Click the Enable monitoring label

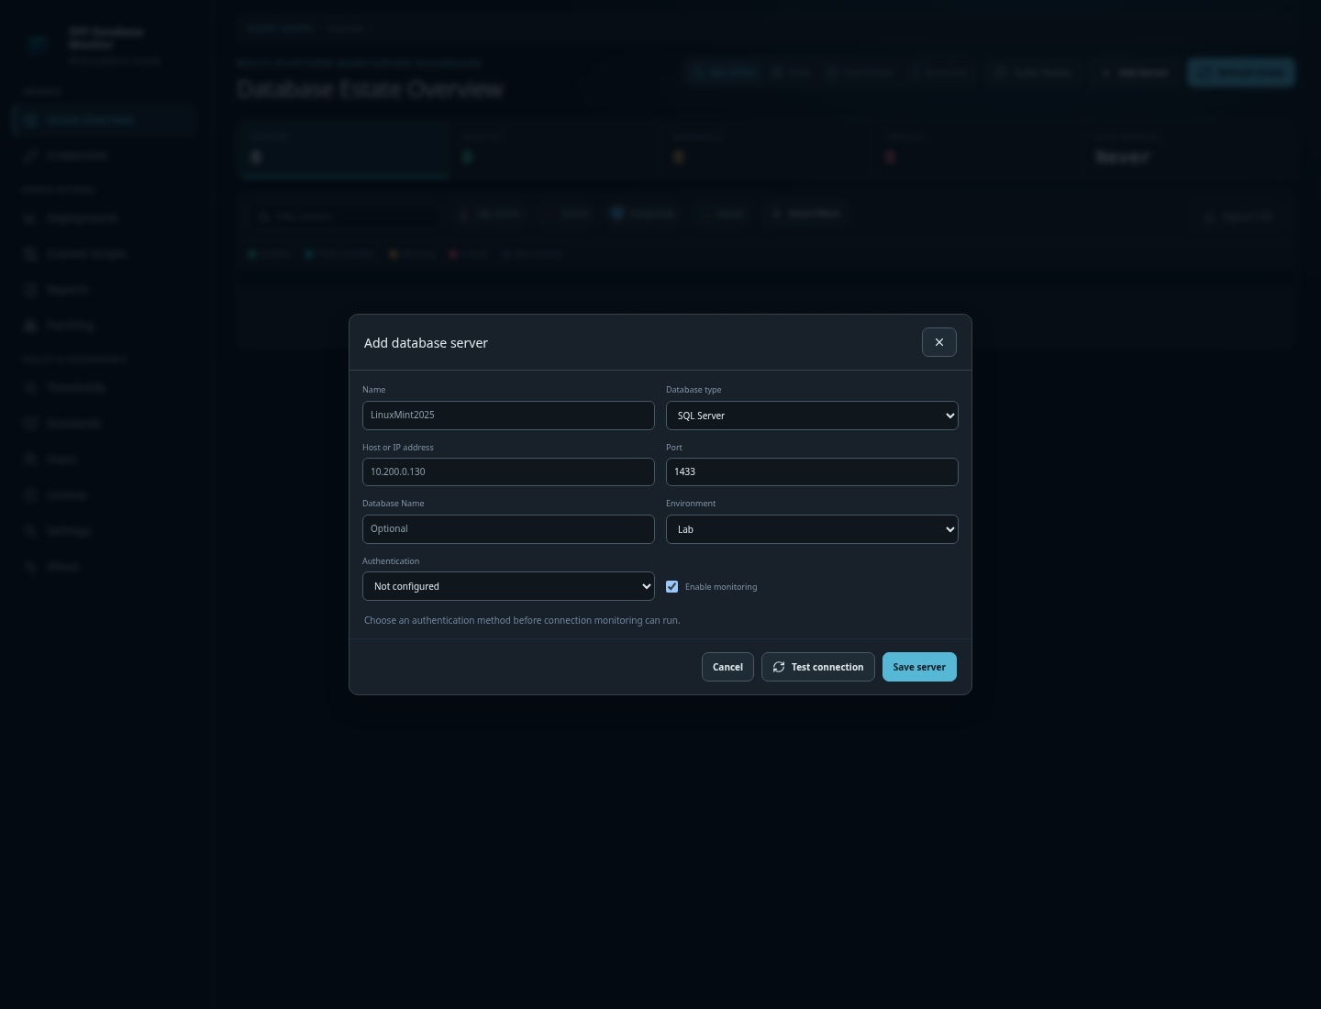[721, 587]
